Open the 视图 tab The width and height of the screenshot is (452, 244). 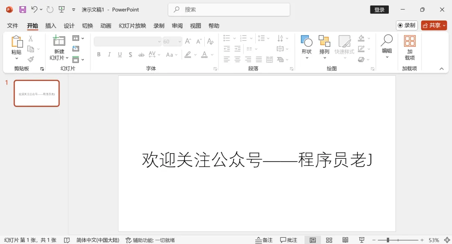[x=195, y=25]
